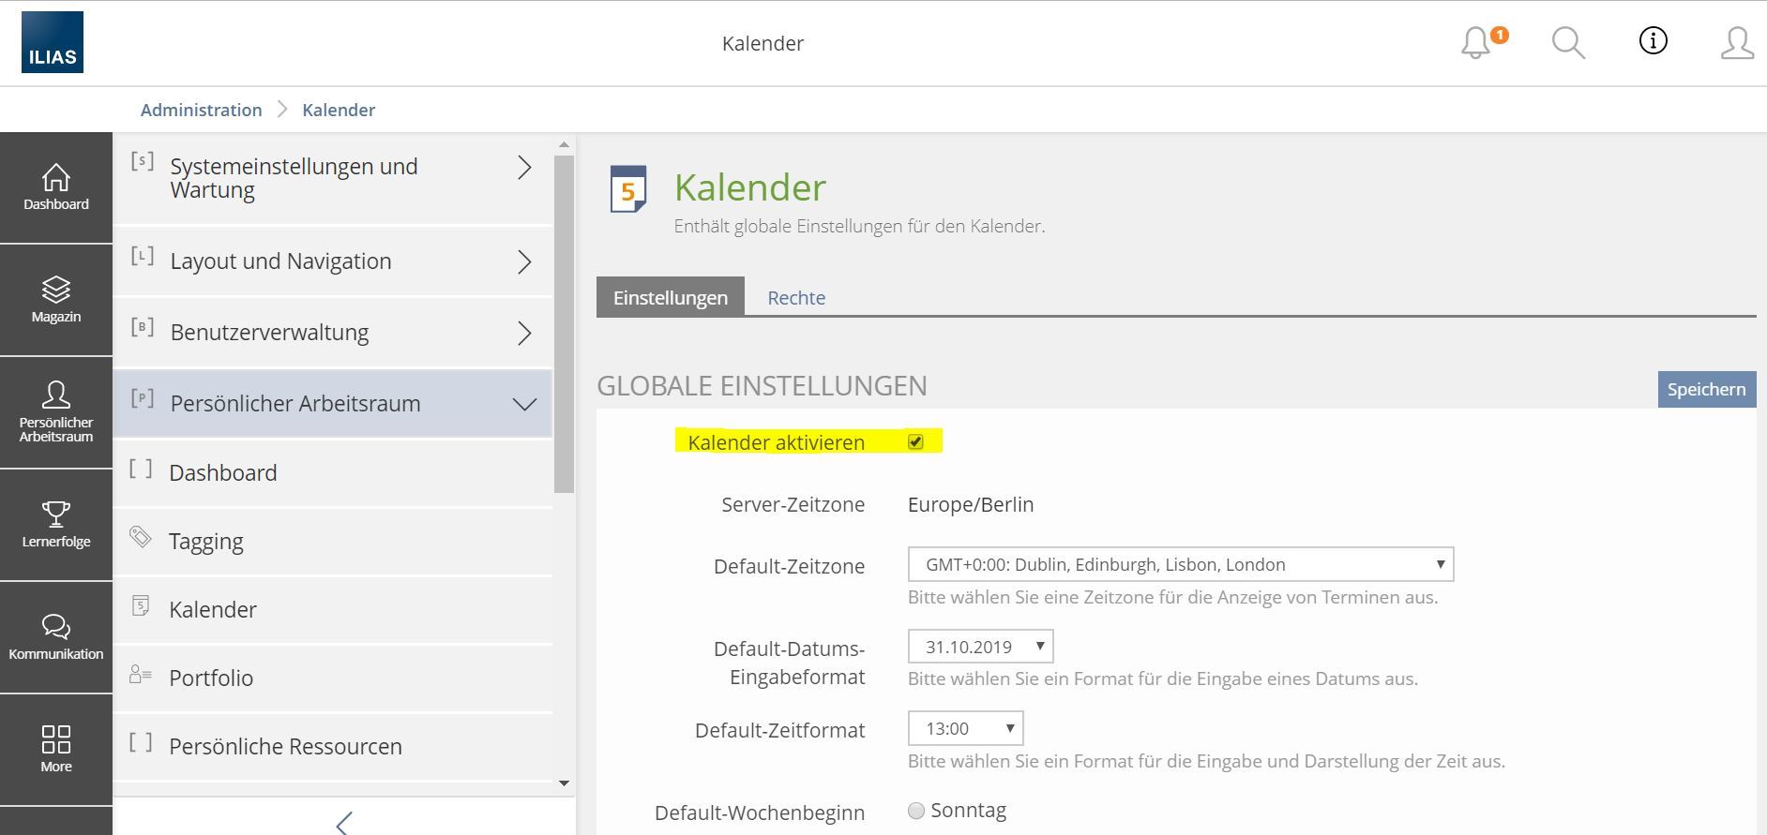Open the date format dropdown

tap(980, 647)
